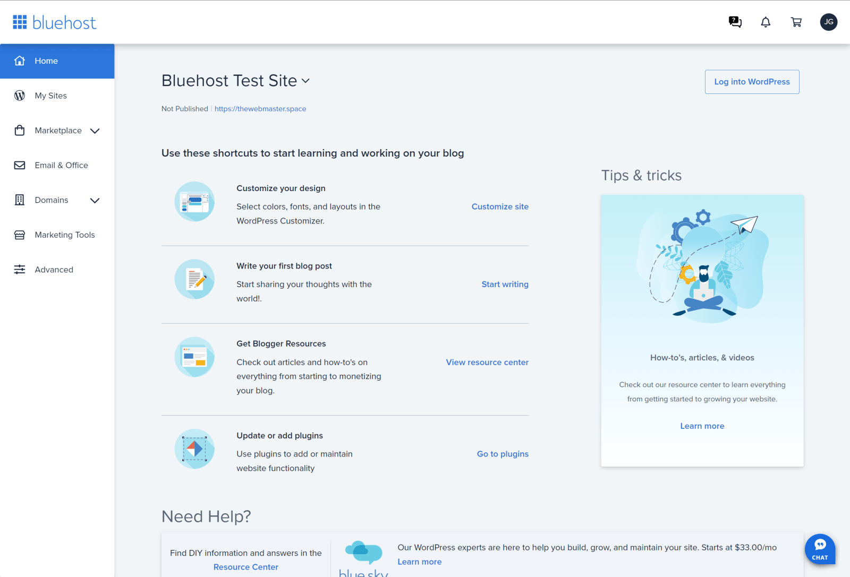Open the floating CHAT button
850x577 pixels.
[820, 549]
